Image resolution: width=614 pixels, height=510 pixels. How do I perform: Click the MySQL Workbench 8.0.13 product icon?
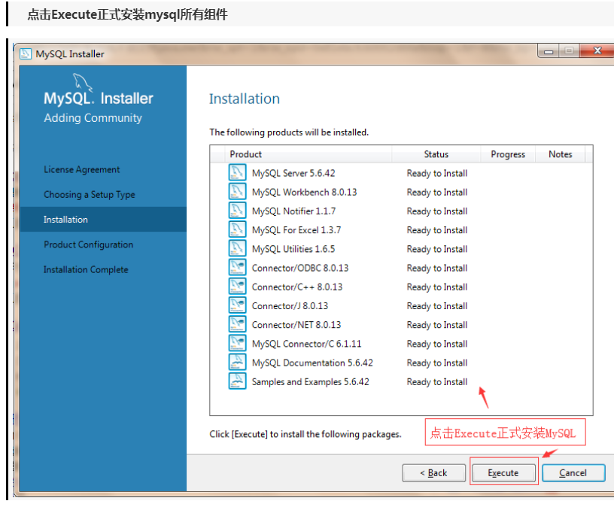pyautogui.click(x=237, y=192)
